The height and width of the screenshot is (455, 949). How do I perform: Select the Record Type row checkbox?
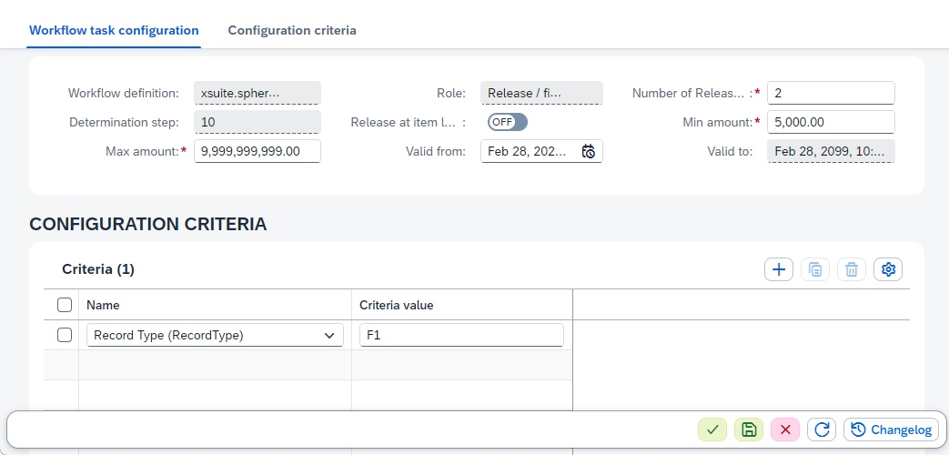click(65, 335)
